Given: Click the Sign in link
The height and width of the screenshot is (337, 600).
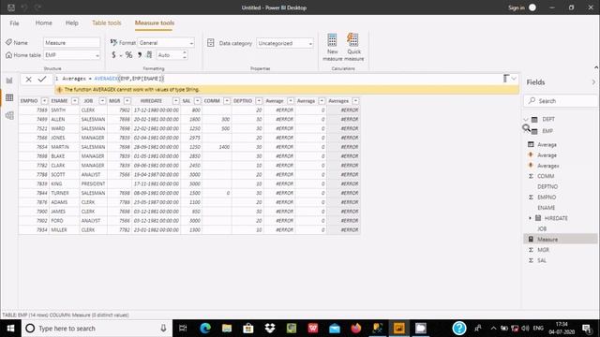Looking at the screenshot, I should pos(517,7).
